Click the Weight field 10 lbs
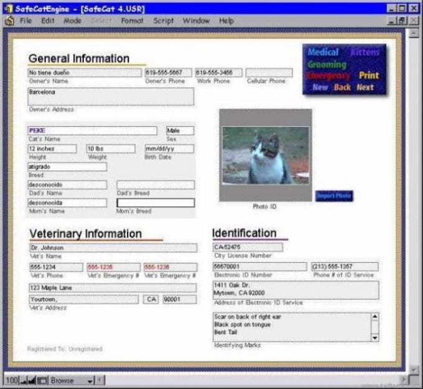Screen dimensions: 423x389 (x=111, y=149)
